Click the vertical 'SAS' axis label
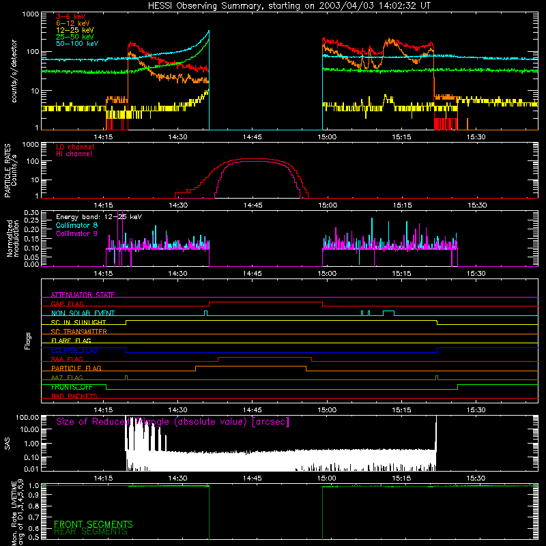546x546 pixels. (8, 444)
